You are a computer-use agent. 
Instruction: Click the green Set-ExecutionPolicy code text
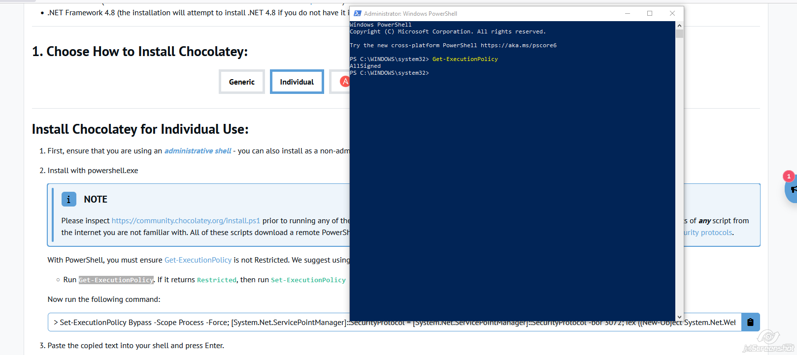[308, 280]
